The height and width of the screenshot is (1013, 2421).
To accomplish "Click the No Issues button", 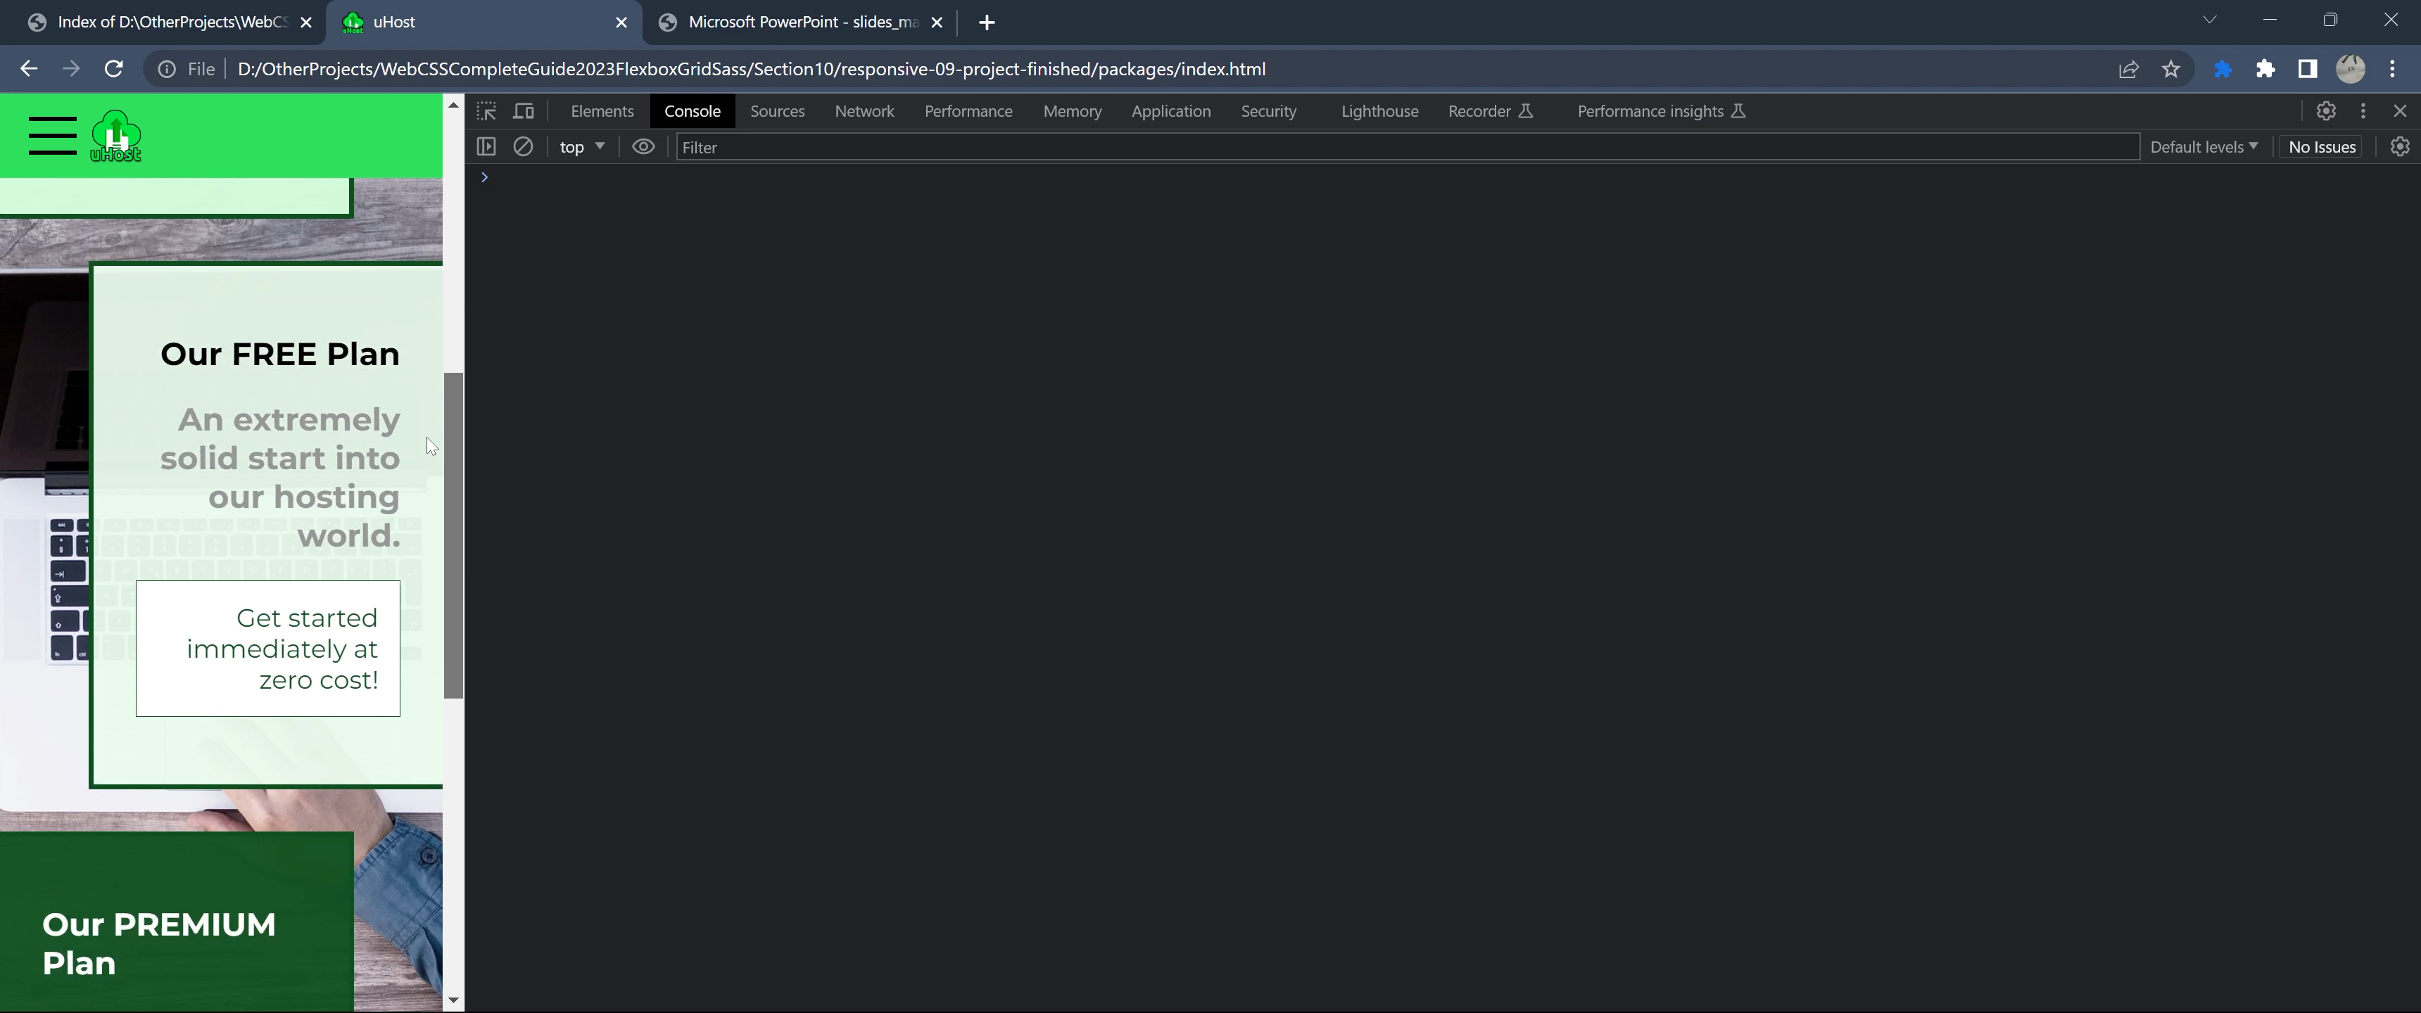I will [2321, 146].
